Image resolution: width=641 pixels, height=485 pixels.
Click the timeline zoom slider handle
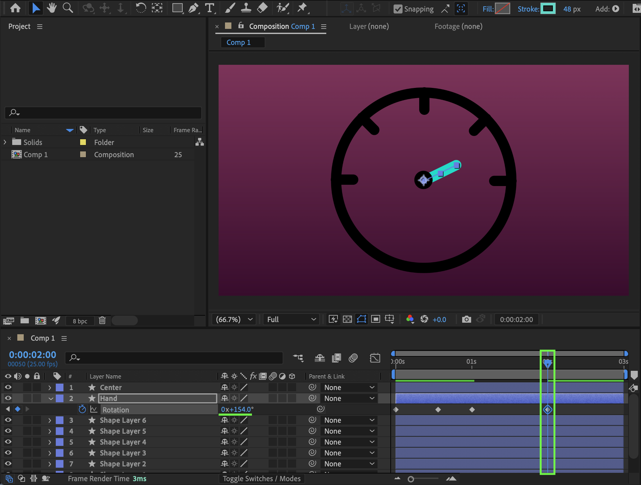point(411,479)
